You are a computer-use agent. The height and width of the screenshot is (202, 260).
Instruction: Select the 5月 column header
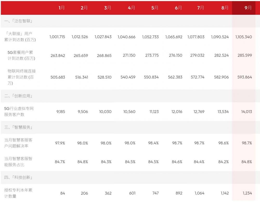pyautogui.click(x=155, y=8)
